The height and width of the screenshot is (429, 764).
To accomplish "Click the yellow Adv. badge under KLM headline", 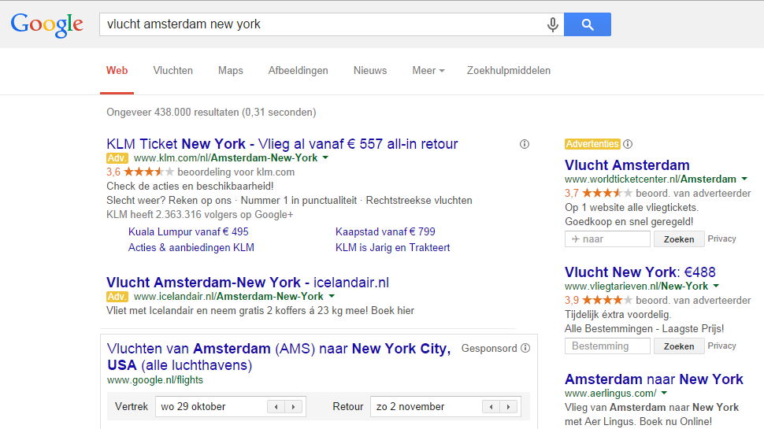I will point(117,158).
